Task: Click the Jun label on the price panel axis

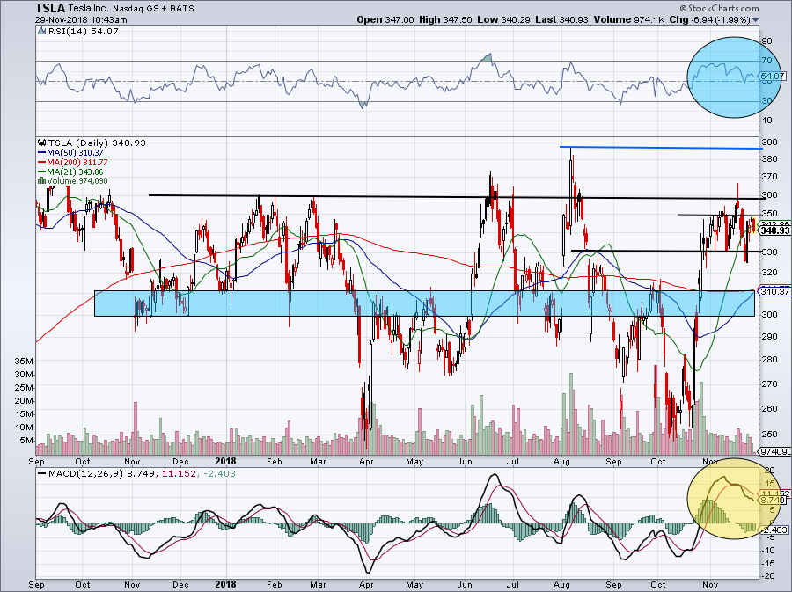Action: click(x=464, y=462)
